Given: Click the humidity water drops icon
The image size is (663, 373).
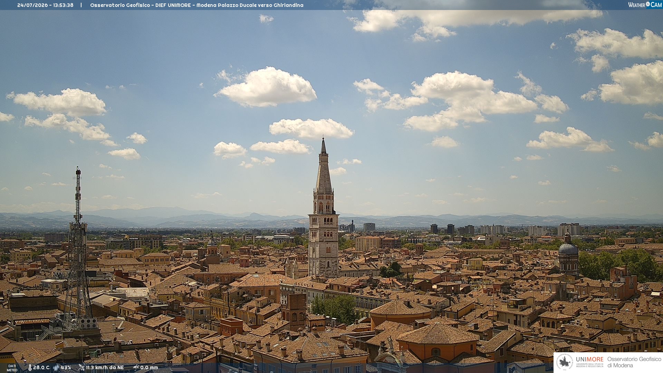Looking at the screenshot, I should pyautogui.click(x=56, y=368).
